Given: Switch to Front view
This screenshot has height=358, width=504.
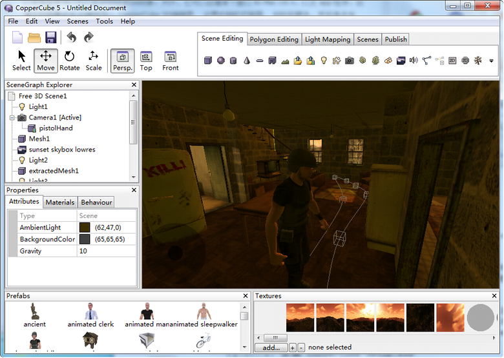Looking at the screenshot, I should [171, 61].
